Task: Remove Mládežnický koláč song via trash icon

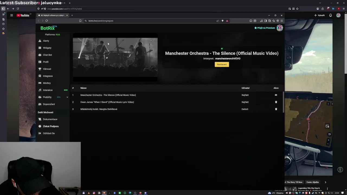Action: [x=276, y=109]
